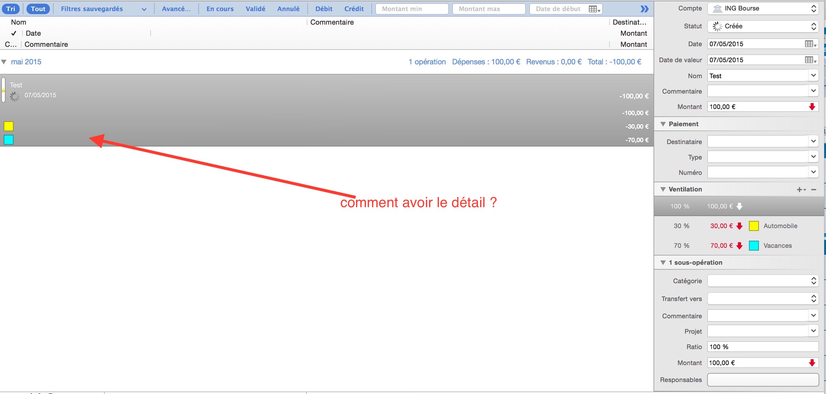
Task: Collapse the 1 sous-opération section
Action: [663, 263]
